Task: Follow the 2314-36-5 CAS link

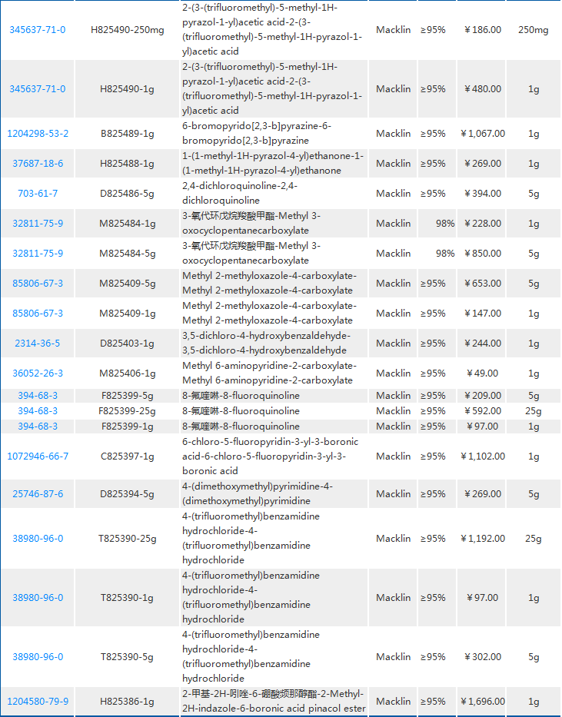Action: coord(38,344)
